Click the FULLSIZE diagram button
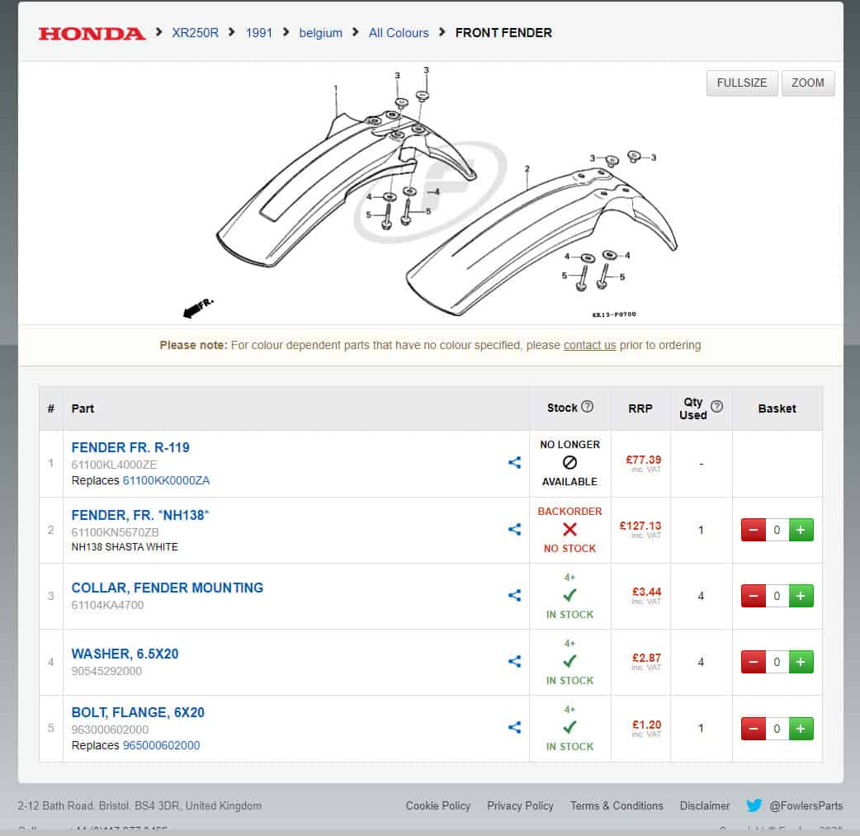 [x=741, y=83]
